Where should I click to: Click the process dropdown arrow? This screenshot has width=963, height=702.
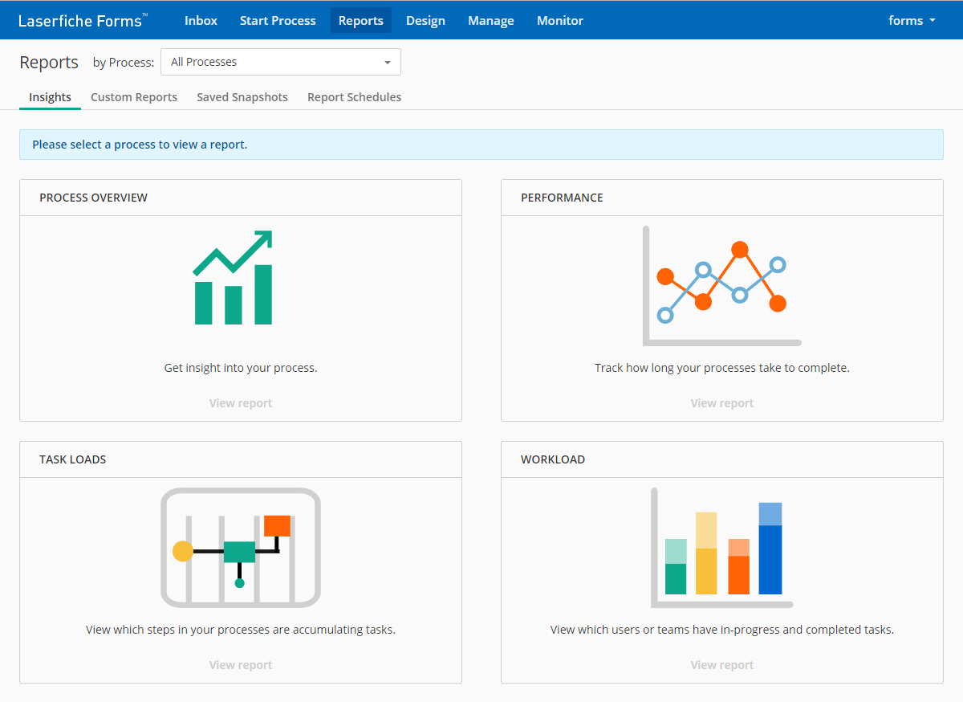388,63
